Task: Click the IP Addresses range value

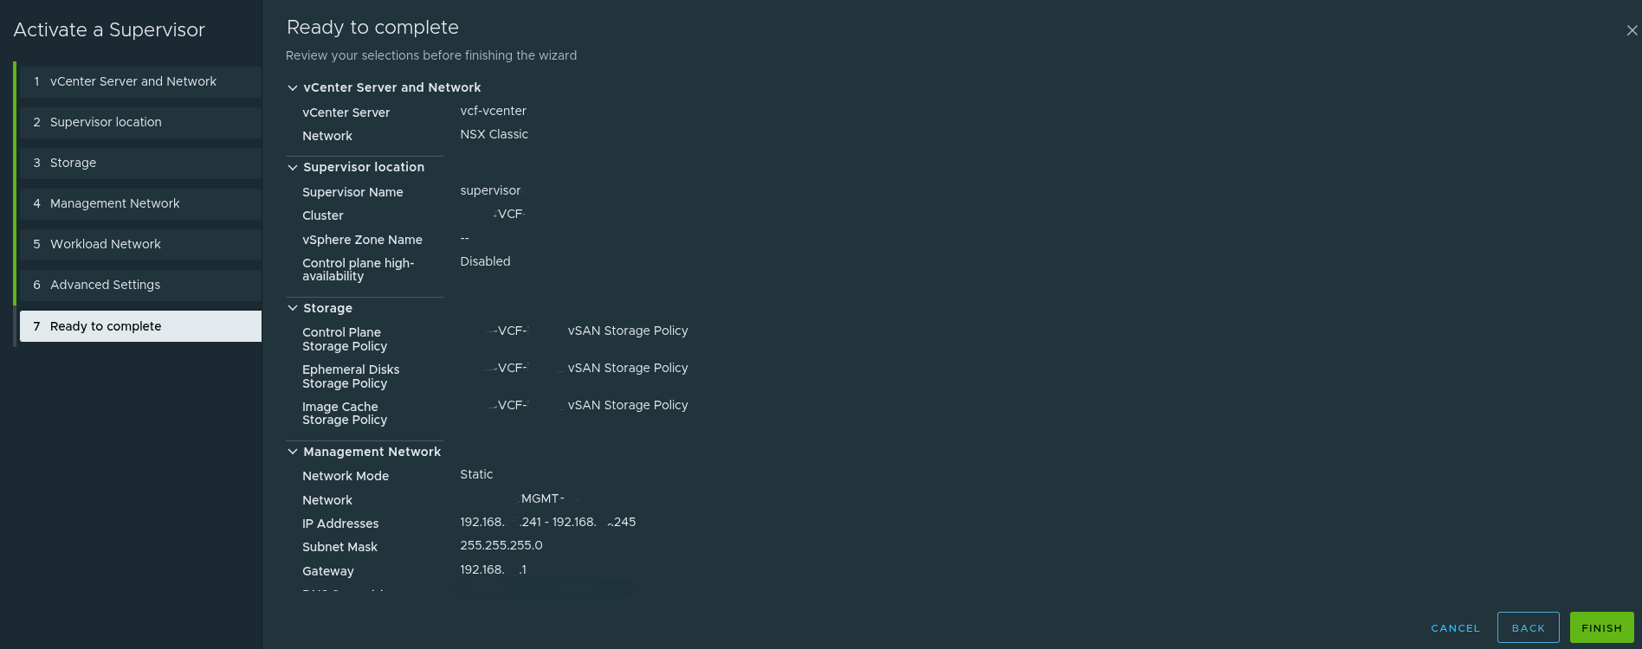Action: [547, 522]
